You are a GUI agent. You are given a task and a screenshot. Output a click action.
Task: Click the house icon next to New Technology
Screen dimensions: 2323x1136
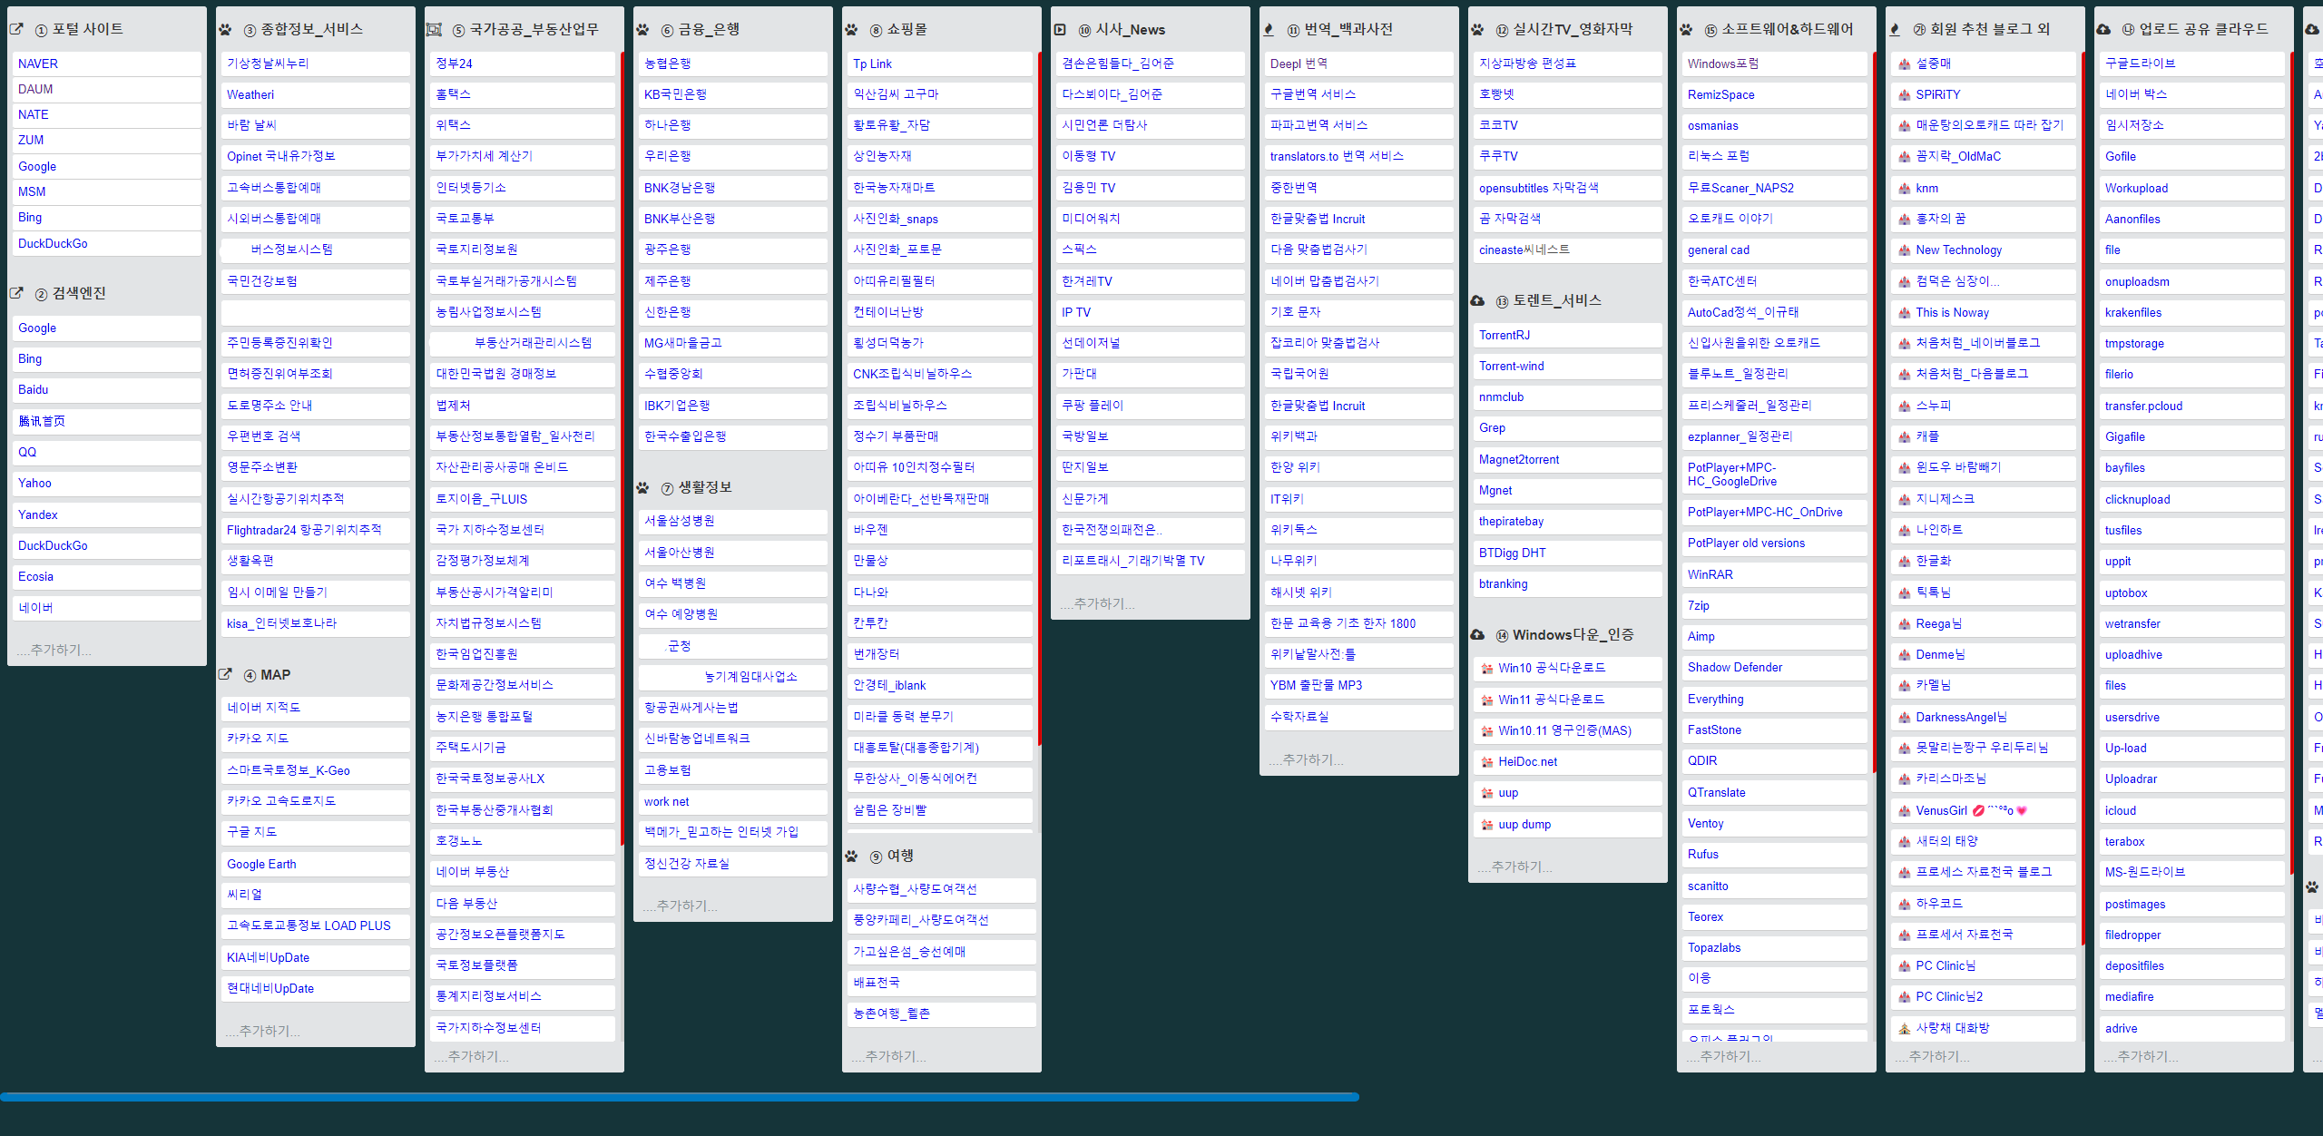point(1905,250)
